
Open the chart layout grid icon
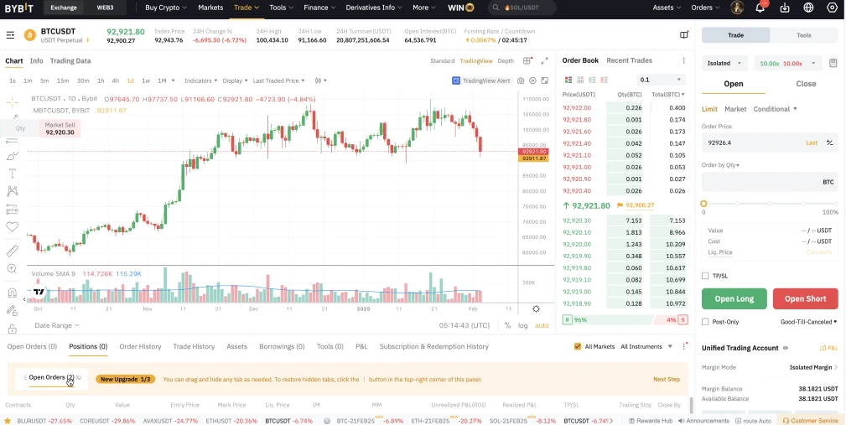click(x=527, y=61)
